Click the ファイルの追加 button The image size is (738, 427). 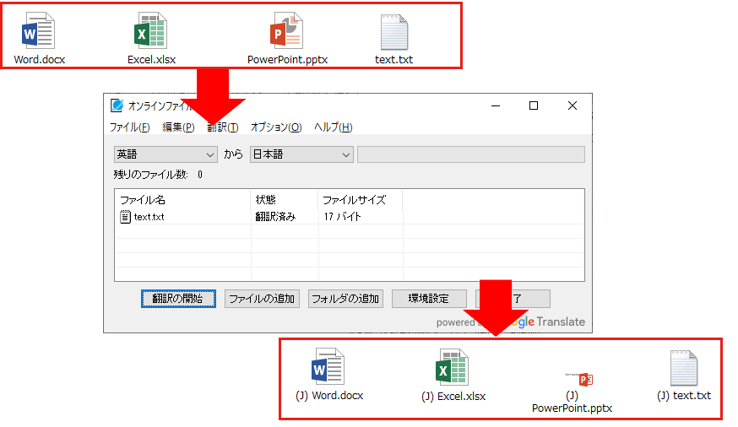(262, 299)
